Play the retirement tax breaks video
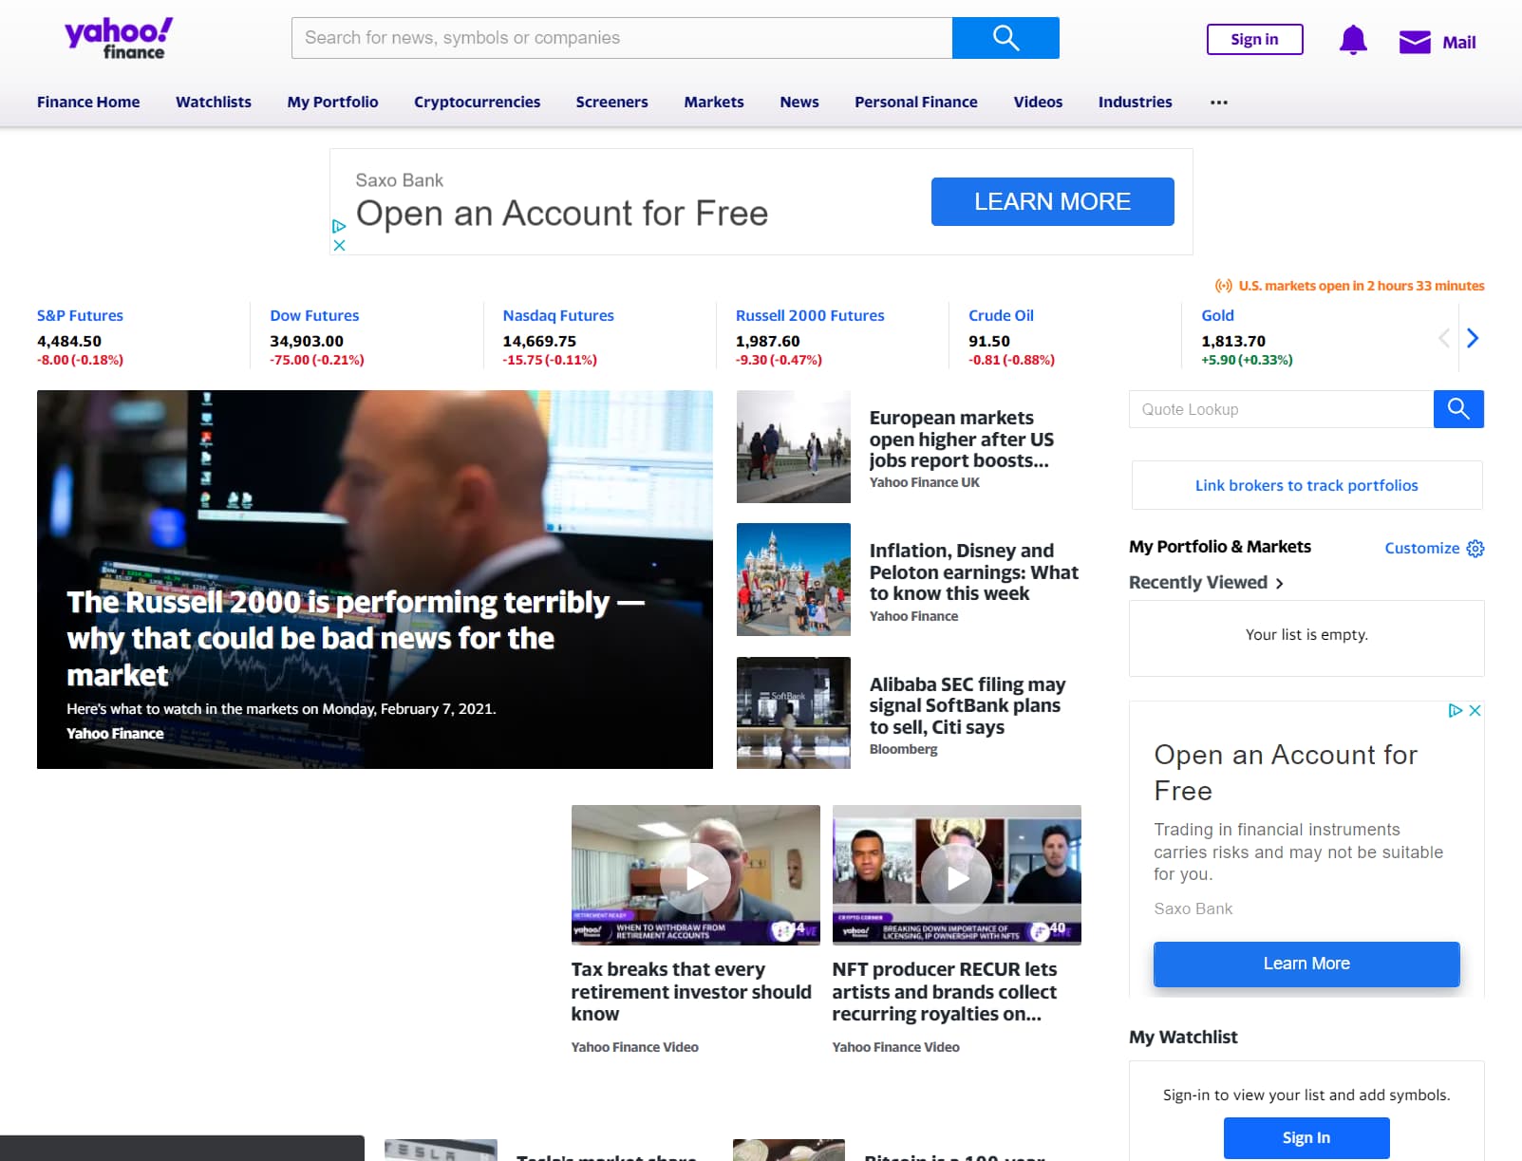This screenshot has height=1161, width=1522. coord(696,877)
